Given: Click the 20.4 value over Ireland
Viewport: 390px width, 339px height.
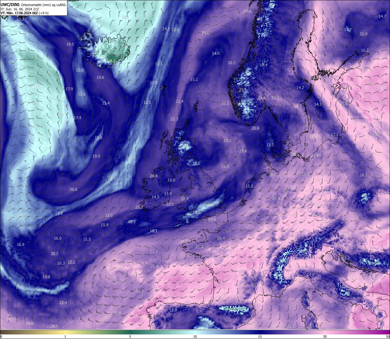Looking at the screenshot, I should pyautogui.click(x=154, y=176).
